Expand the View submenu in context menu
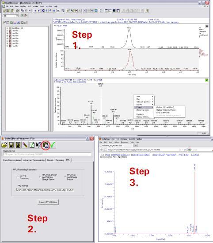Viewport: 213px width, 243px height. click(x=144, y=96)
